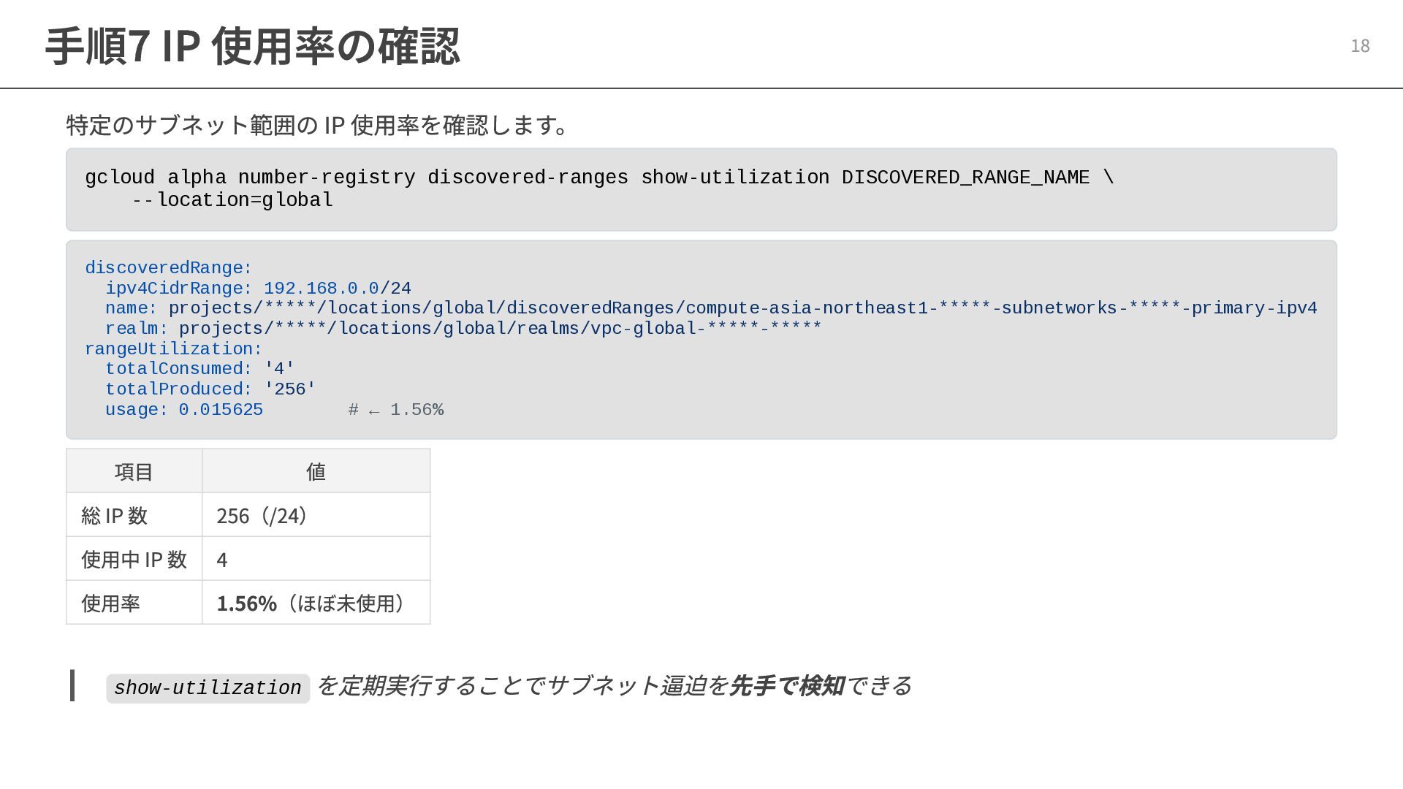
Task: Click the '値' table header cell
Action: click(316, 471)
